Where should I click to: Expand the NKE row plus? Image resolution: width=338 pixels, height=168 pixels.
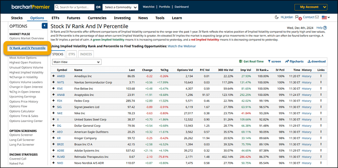pos(53,113)
